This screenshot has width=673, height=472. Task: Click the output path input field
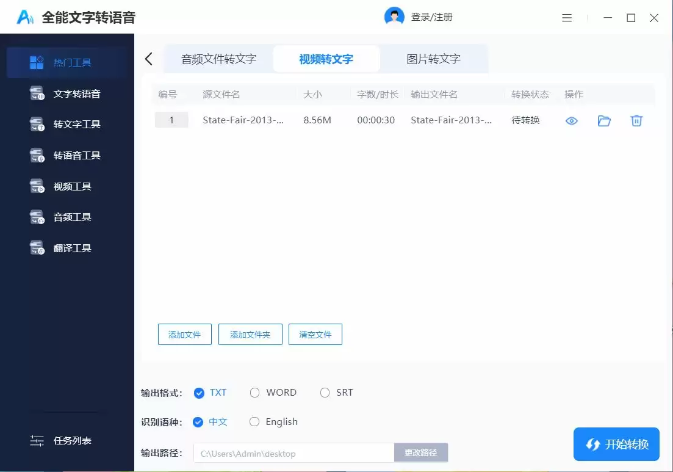[293, 453]
